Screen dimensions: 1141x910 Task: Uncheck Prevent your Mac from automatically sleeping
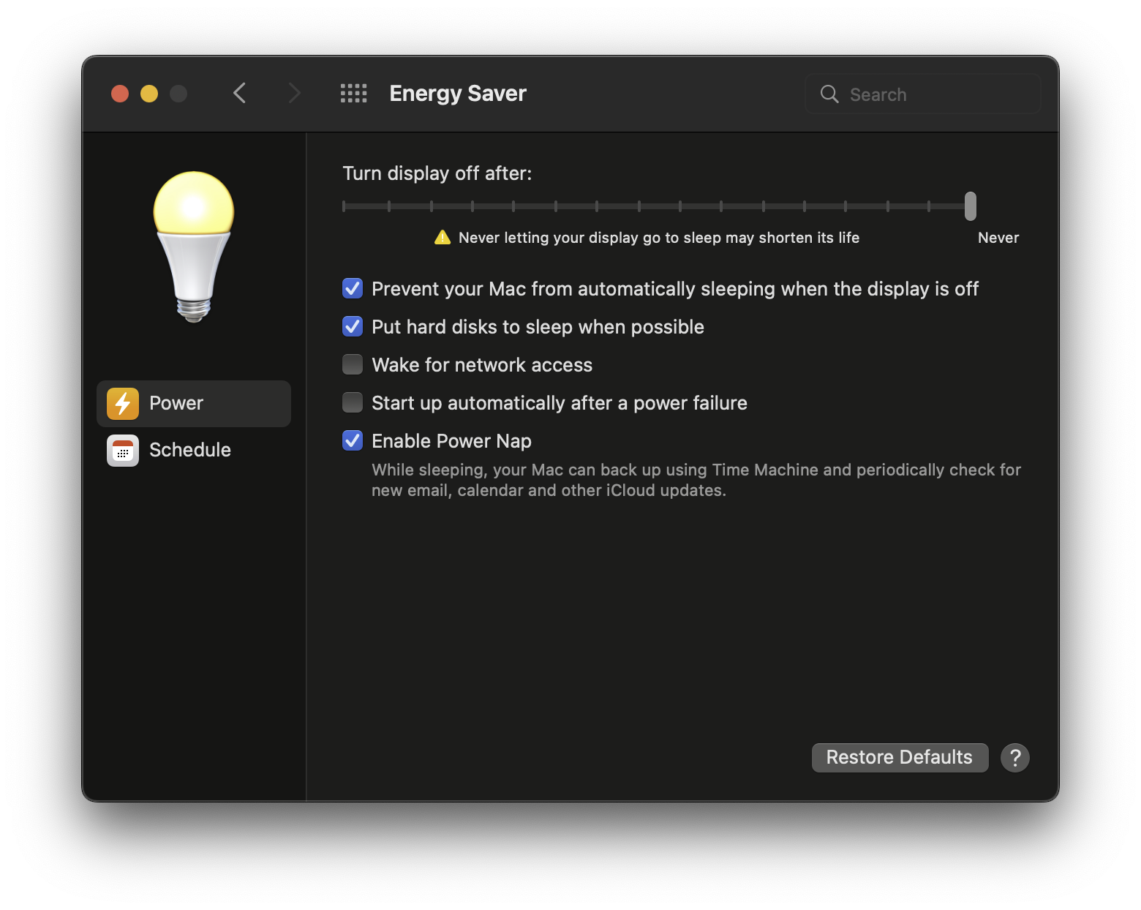[x=353, y=289]
